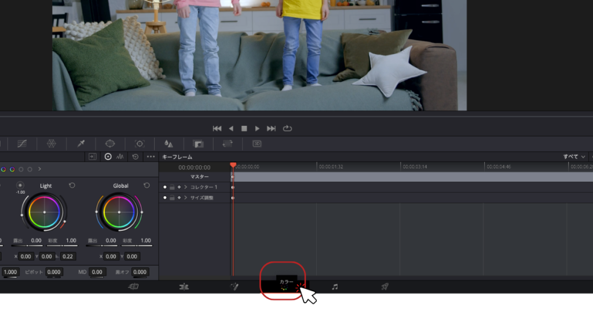
Task: Open the Blur palette droplet icon
Action: point(169,143)
